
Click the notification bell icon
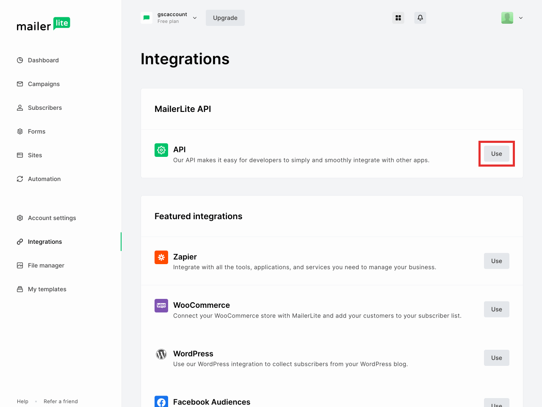[x=420, y=18]
